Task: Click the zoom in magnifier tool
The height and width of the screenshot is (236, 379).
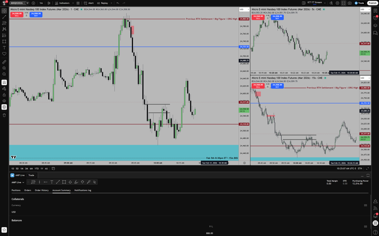Action: pyautogui.click(x=4, y=68)
